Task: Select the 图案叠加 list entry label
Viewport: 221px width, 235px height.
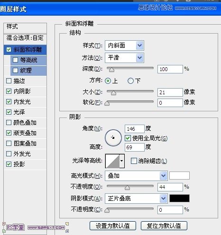Action: (25, 144)
